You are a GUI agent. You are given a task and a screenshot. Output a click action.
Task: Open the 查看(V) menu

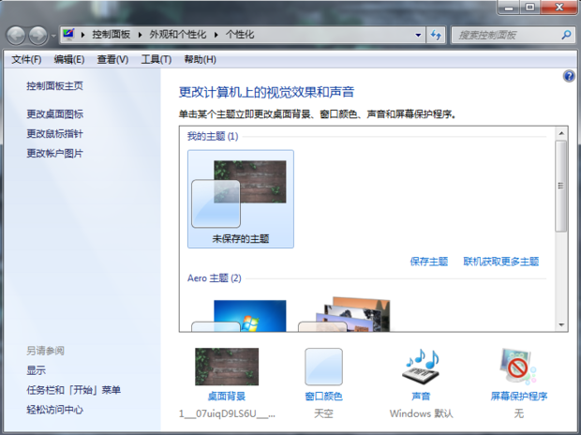112,59
